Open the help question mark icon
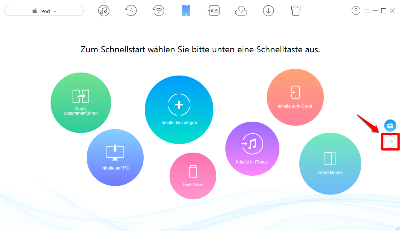 [x=356, y=11]
